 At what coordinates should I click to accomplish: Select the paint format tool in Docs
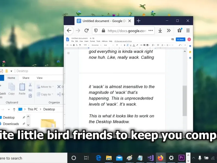(x=80, y=45)
